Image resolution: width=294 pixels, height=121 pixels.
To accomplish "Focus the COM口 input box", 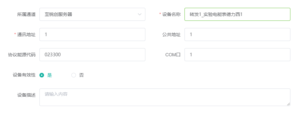I will (237, 55).
